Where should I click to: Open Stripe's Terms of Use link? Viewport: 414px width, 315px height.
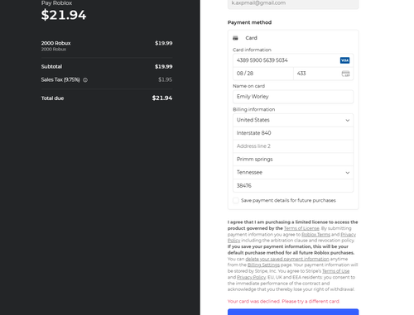[336, 271]
